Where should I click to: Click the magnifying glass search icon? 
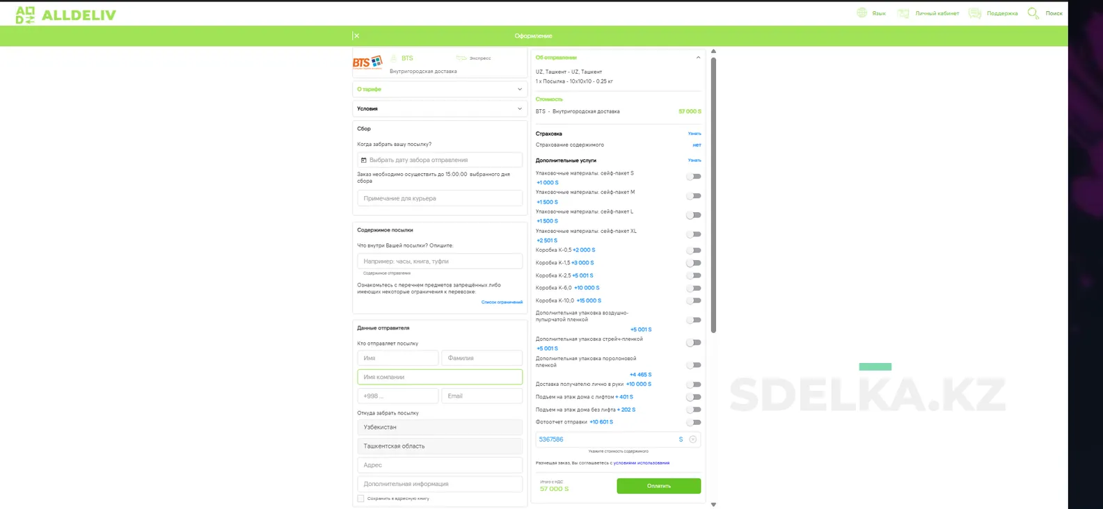click(1033, 13)
